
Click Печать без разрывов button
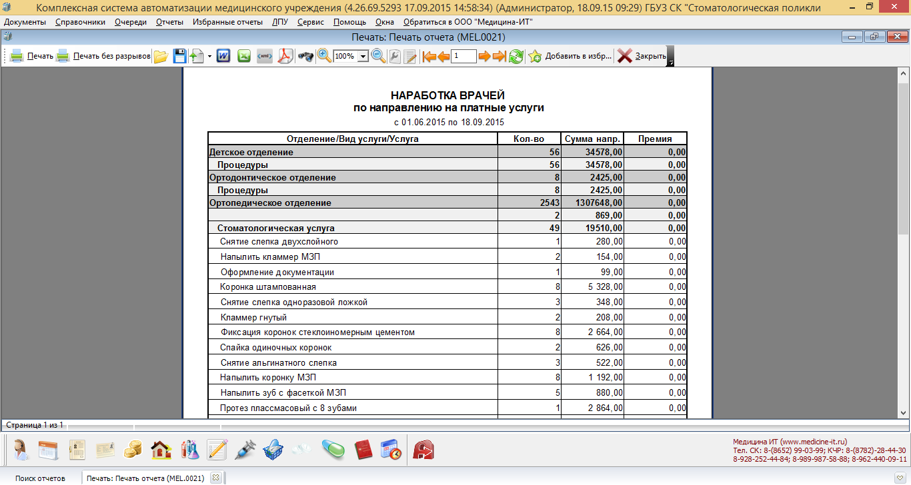click(x=103, y=56)
